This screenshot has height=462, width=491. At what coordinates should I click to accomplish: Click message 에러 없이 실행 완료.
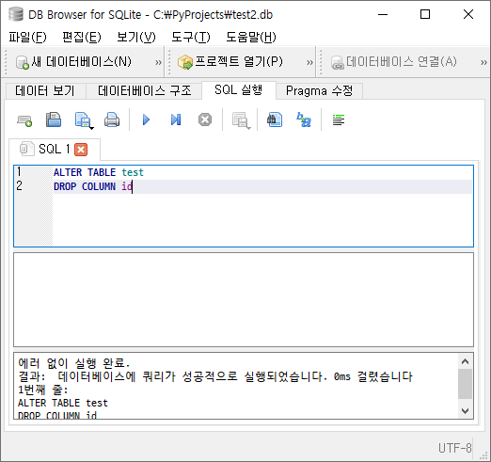point(74,363)
